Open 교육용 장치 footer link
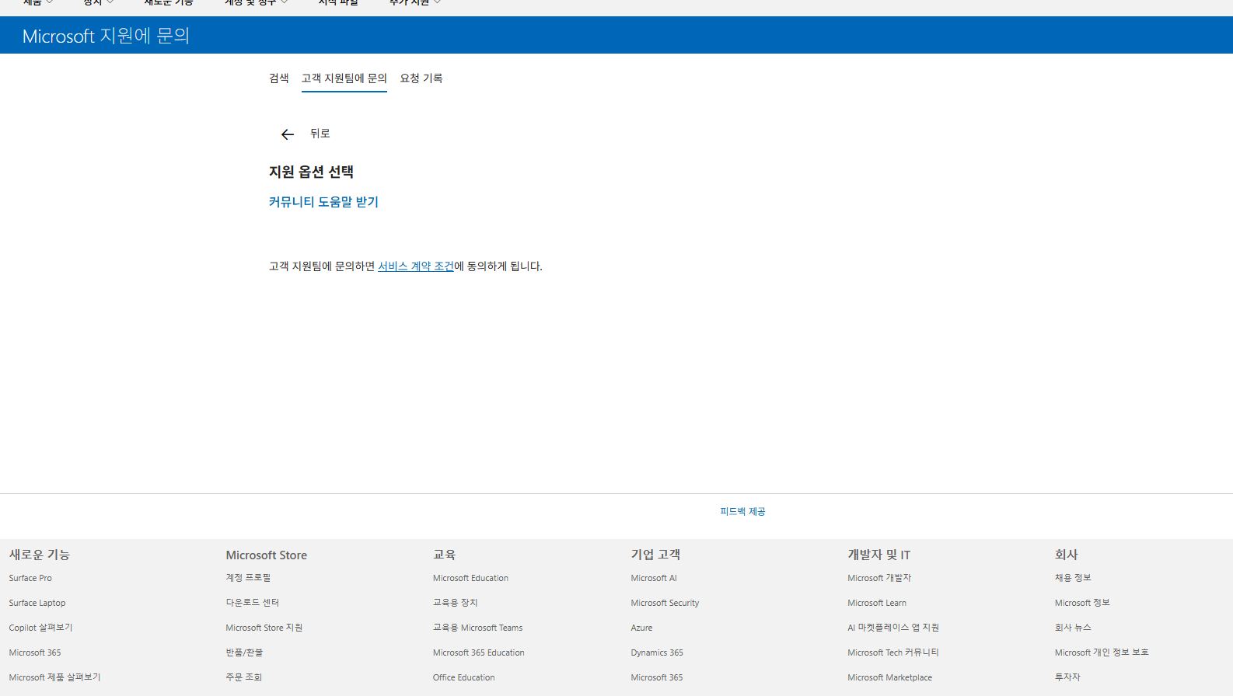The height and width of the screenshot is (696, 1233). (456, 603)
